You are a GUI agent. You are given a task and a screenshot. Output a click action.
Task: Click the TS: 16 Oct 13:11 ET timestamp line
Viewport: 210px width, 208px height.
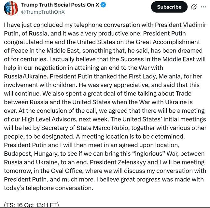point(32,205)
